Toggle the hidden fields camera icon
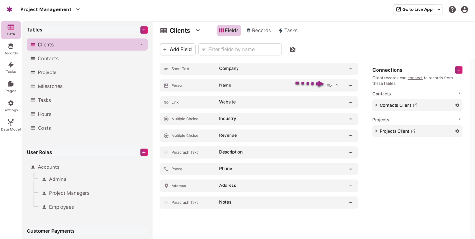 pyautogui.click(x=293, y=49)
